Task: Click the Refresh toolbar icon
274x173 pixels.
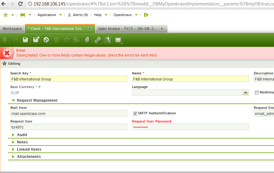Action: coord(67,40)
